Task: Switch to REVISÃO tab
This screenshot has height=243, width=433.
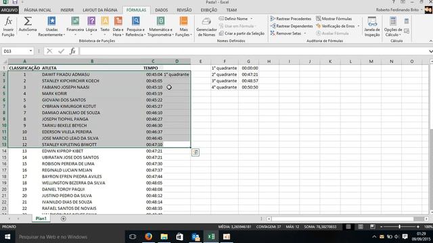Action: tap(184, 10)
